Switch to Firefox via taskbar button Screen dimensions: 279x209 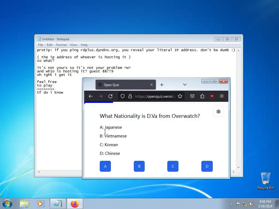pos(75,204)
